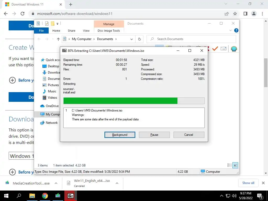Click the Explorer window document icon
Screen dimensions: 268x201
tap(38, 23)
